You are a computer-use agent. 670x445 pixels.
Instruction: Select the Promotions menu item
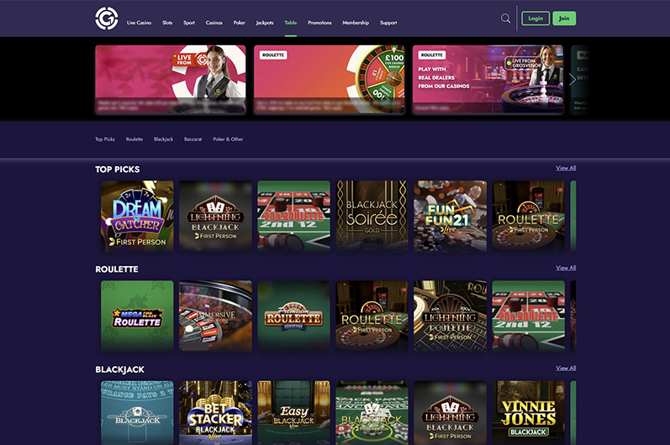tap(319, 23)
